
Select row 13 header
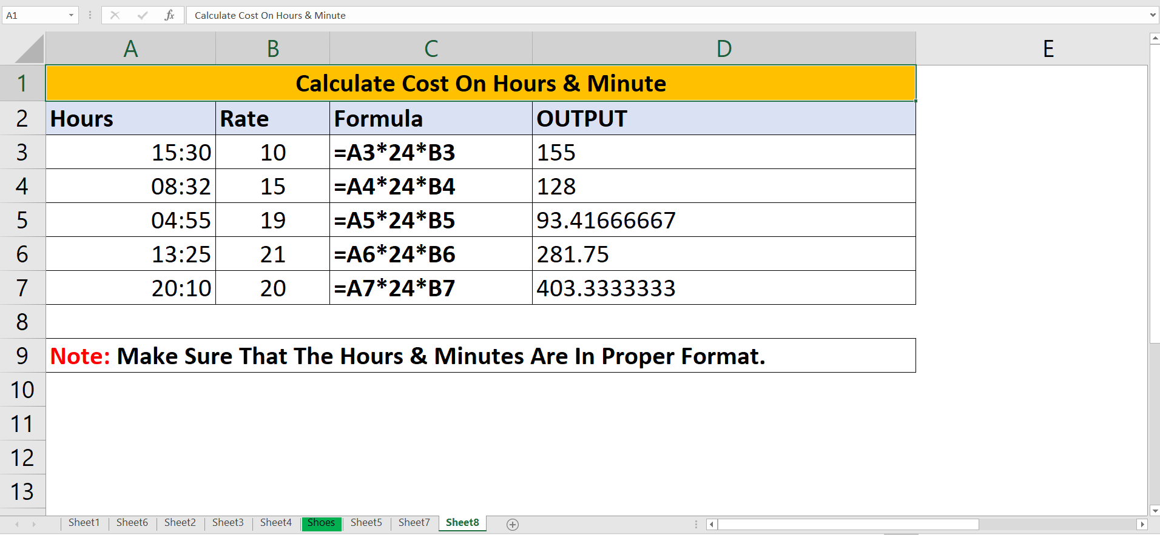tap(22, 491)
